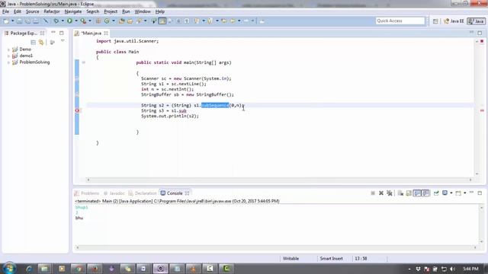The width and height of the screenshot is (488, 274).
Task: Switch to the Declaration tab
Action: tap(143, 193)
